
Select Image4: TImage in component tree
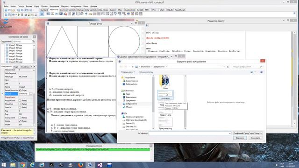click(15, 62)
